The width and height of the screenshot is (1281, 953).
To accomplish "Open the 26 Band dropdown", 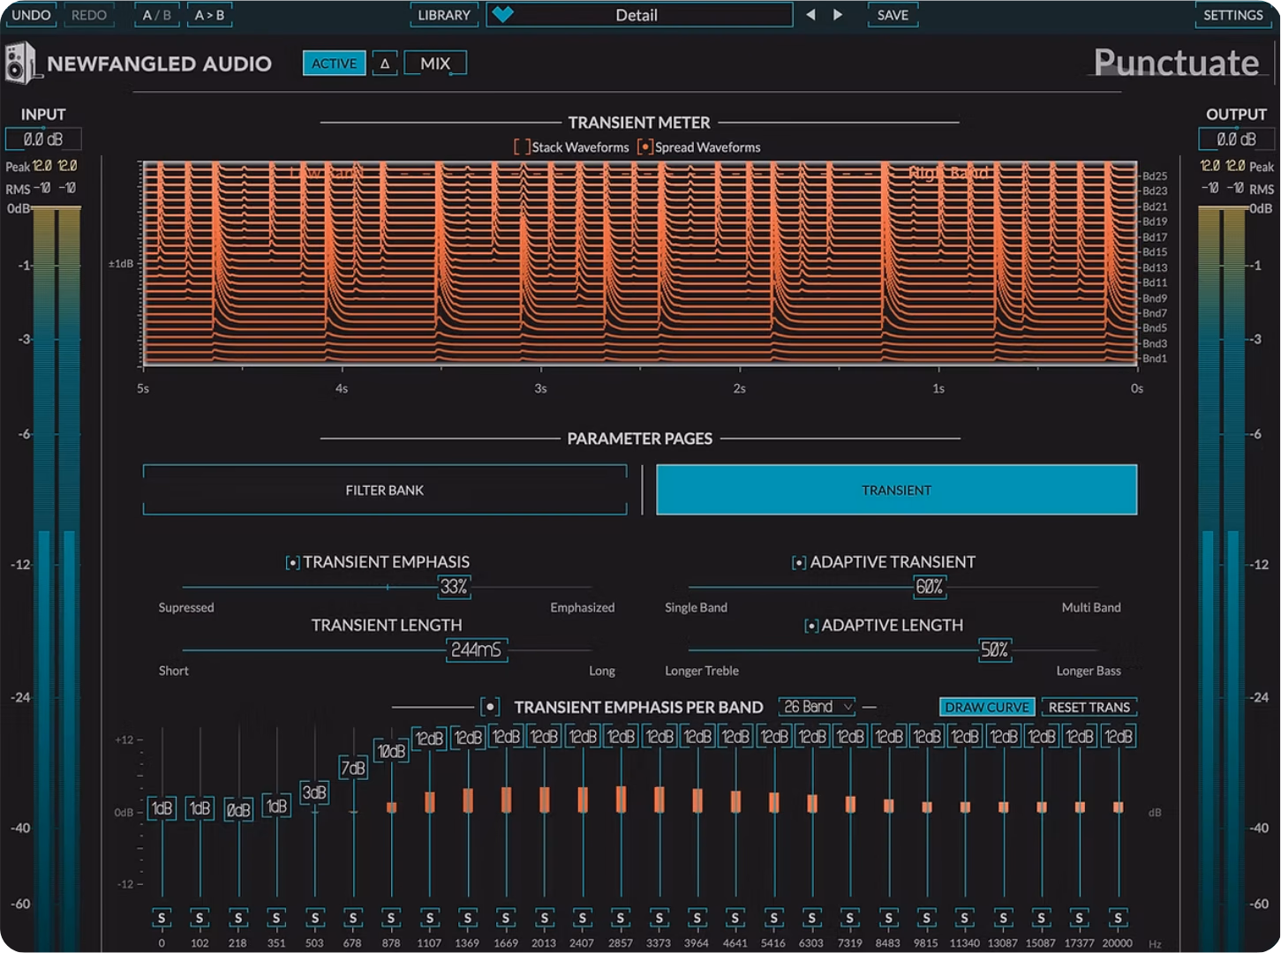I will click(818, 707).
